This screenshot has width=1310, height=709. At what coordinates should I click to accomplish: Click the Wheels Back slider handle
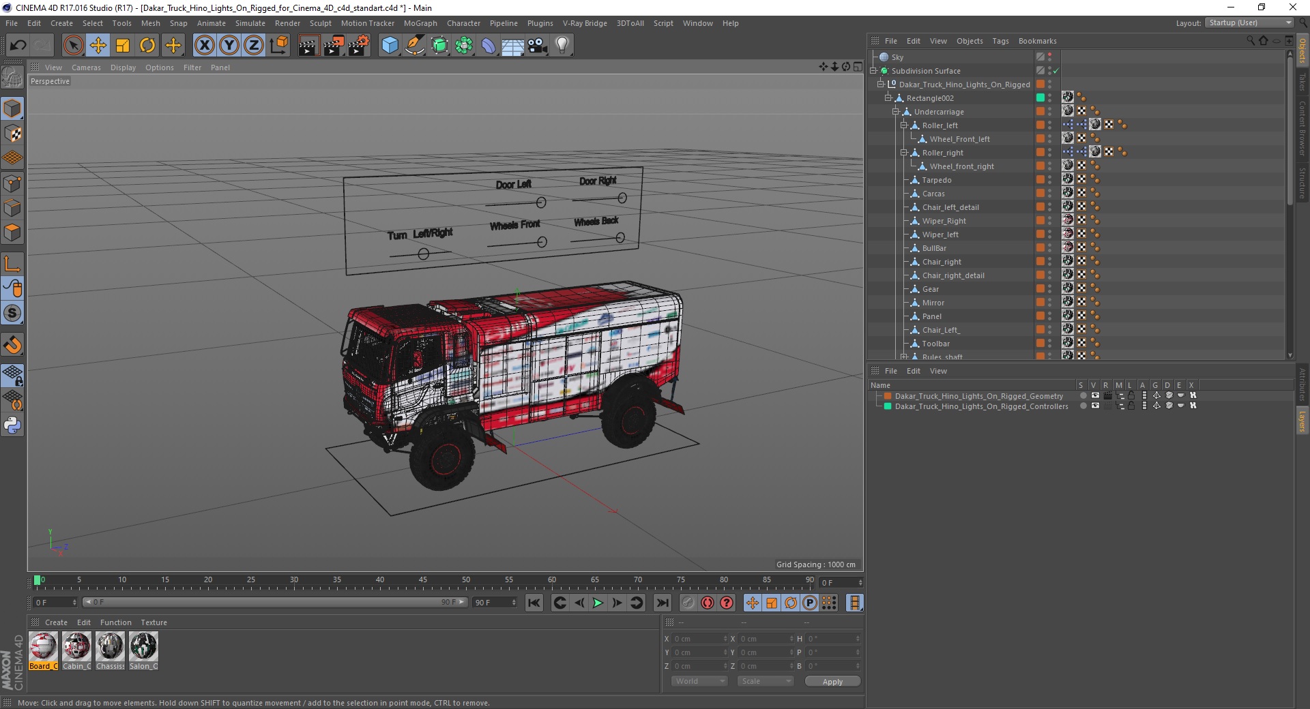point(620,238)
